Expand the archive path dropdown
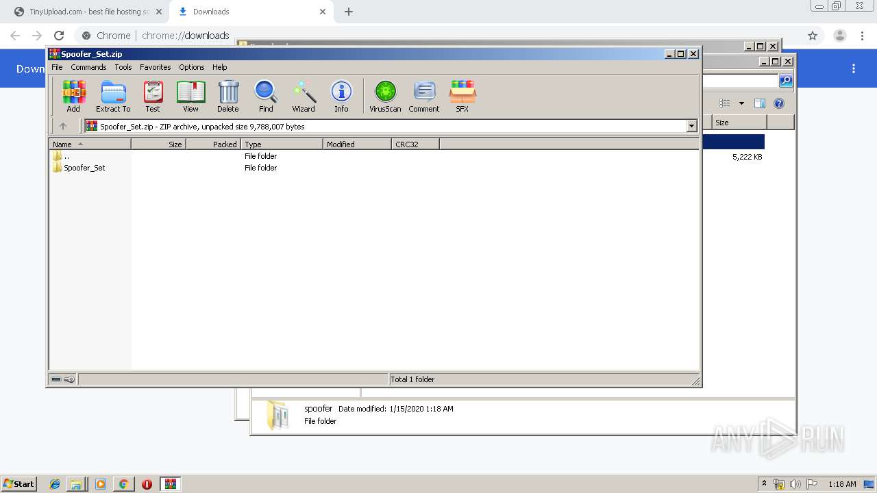Image resolution: width=877 pixels, height=493 pixels. (x=691, y=126)
